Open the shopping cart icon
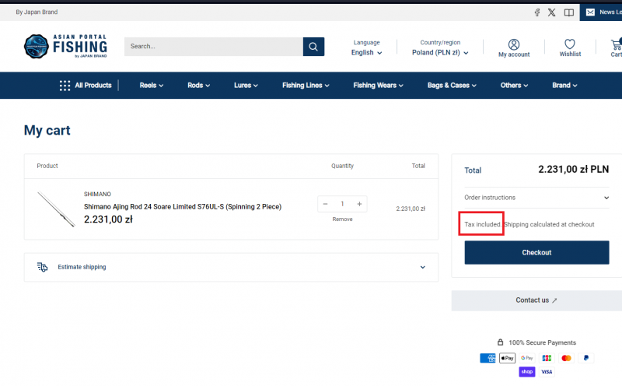The width and height of the screenshot is (622, 386). (x=617, y=46)
